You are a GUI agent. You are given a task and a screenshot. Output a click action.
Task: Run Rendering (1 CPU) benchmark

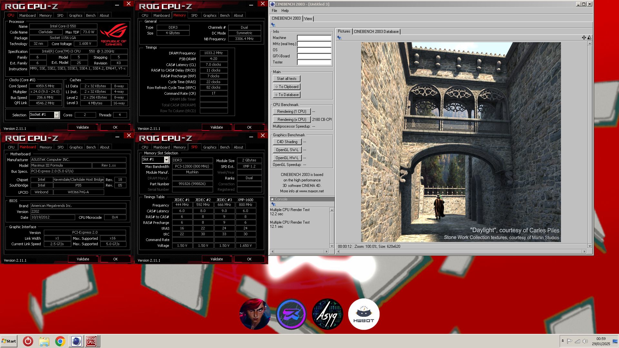292,111
